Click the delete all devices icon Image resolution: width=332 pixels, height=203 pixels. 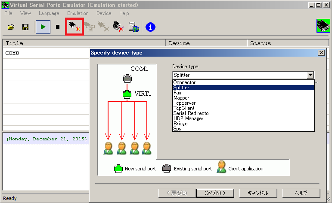coord(118,27)
